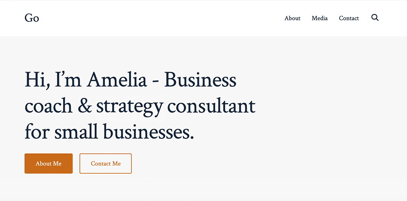Click the name Amelia in the headline

117,81
